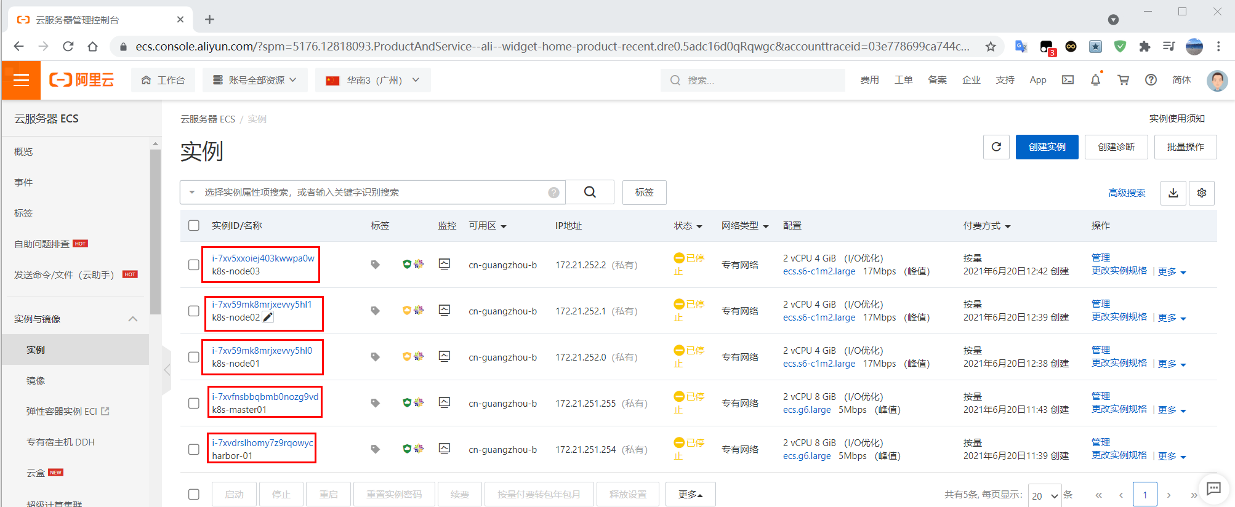The width and height of the screenshot is (1235, 507).
Task: Open the Cloud Shell terminal icon
Action: click(1068, 80)
